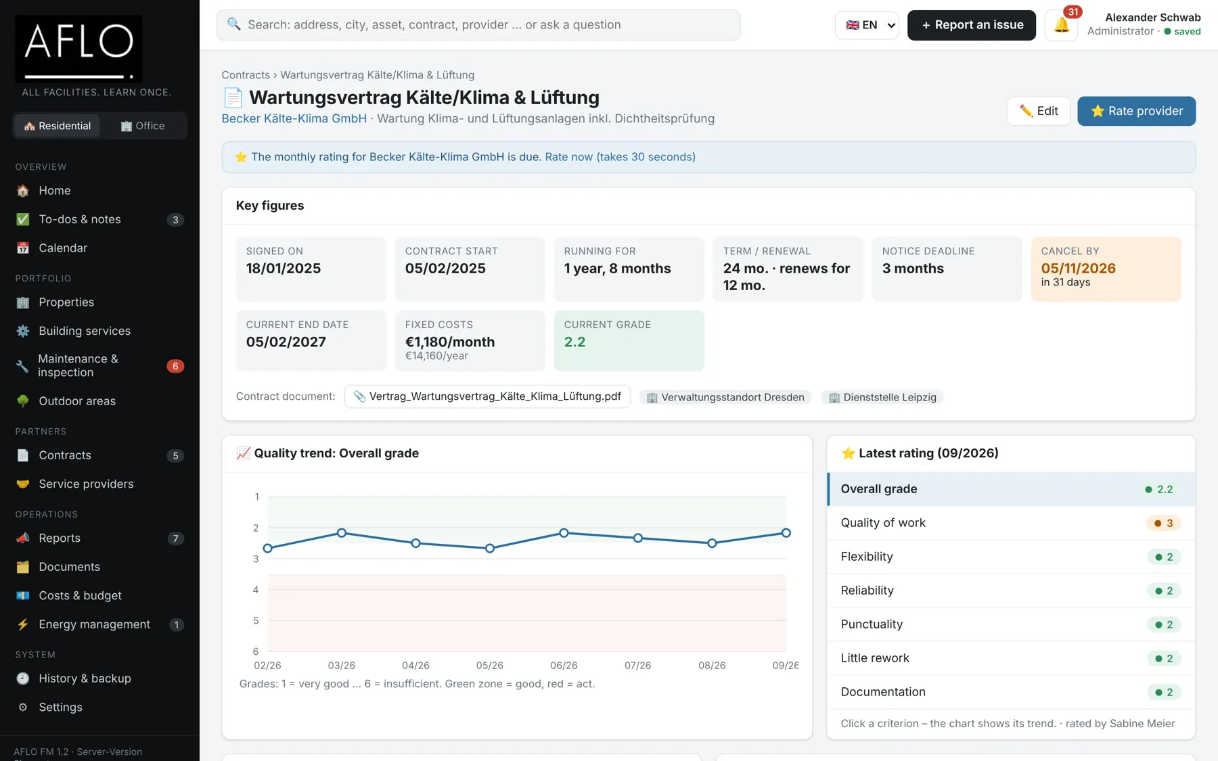Click the Building services gear icon
The height and width of the screenshot is (761, 1218).
click(x=23, y=331)
